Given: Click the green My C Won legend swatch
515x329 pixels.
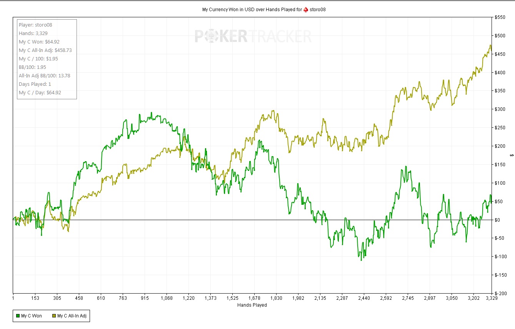Looking at the screenshot, I should point(18,316).
